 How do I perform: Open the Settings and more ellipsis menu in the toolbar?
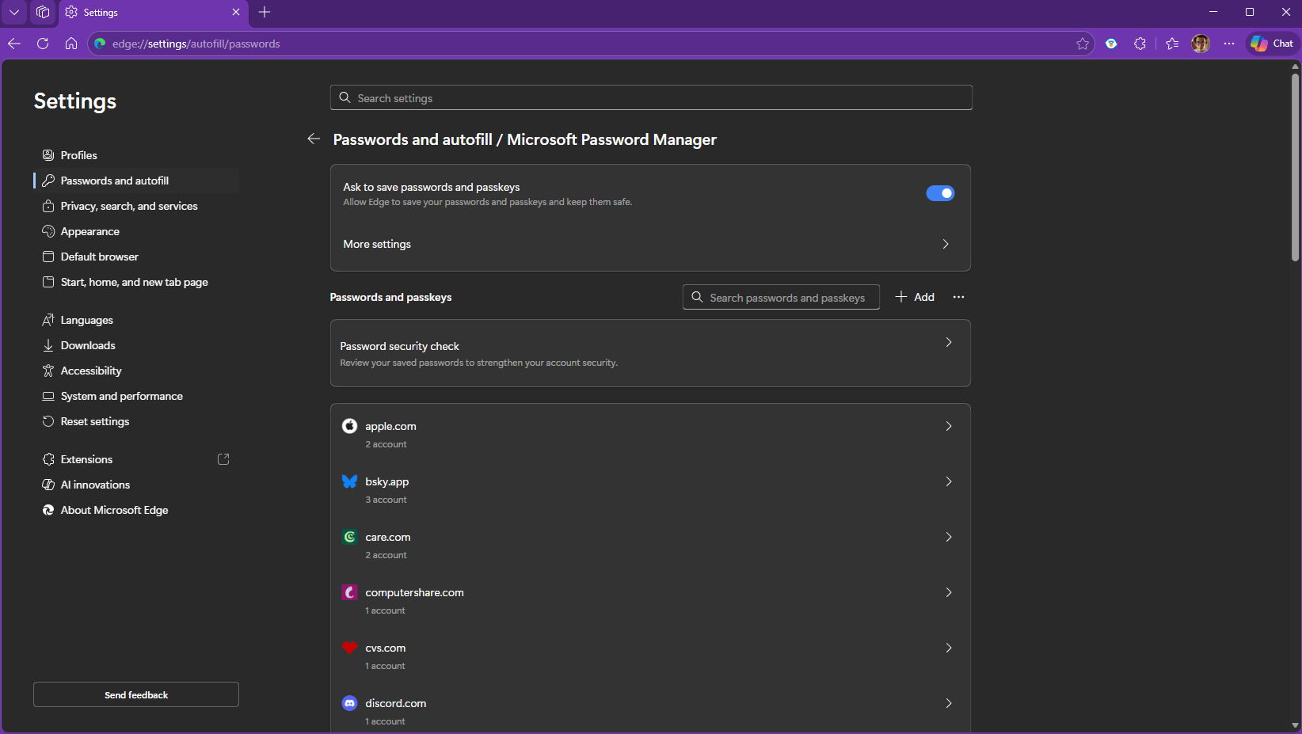1229,44
